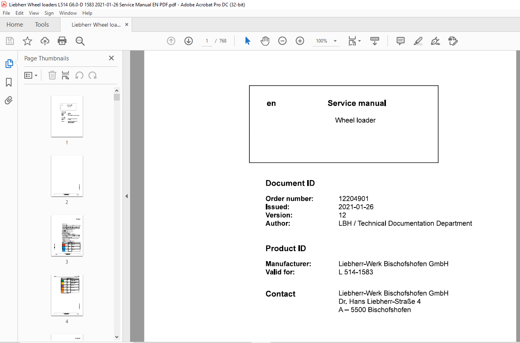Screen dimensions: 520x343
Task: Open the Help menu
Action: click(x=87, y=13)
